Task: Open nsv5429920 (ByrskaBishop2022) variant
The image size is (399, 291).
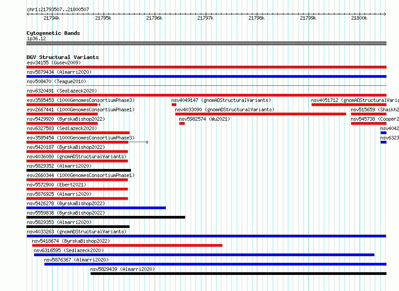Action: pyautogui.click(x=66, y=119)
